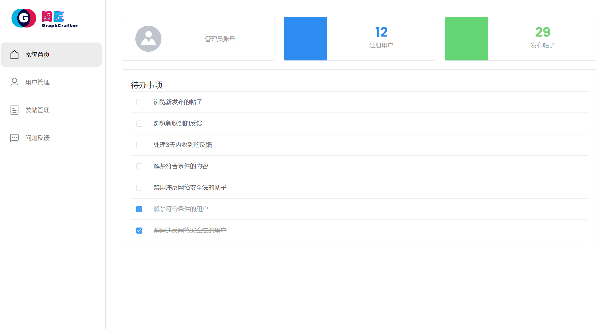
Task: Click the 管理员账号 label text
Action: point(220,39)
